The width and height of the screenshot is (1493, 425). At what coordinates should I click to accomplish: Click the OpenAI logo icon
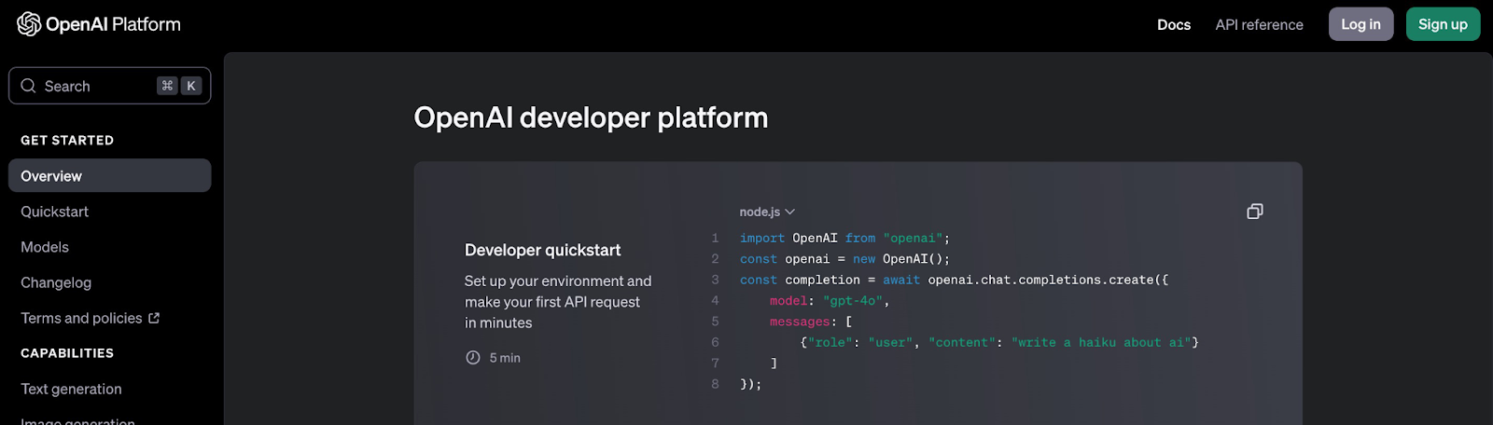[x=29, y=24]
